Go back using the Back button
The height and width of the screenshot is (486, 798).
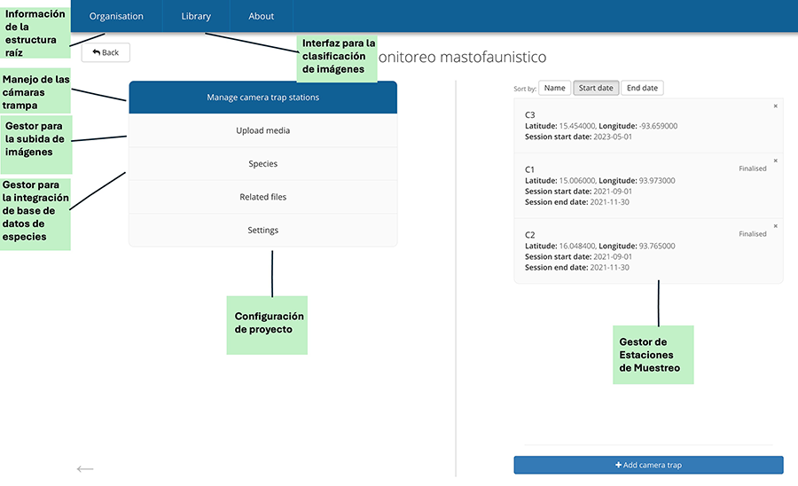coord(106,53)
